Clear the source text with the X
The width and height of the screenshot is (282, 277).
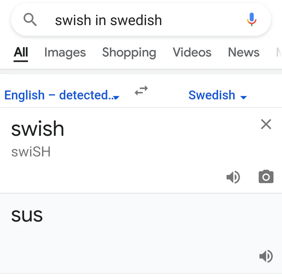266,125
